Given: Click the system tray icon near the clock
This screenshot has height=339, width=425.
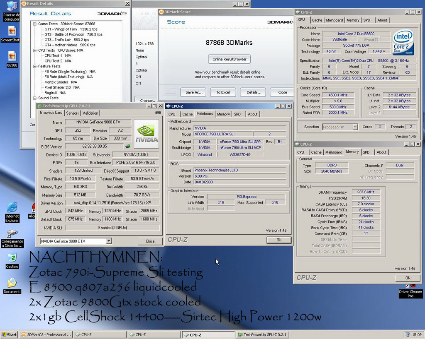Looking at the screenshot, I should click(408, 335).
